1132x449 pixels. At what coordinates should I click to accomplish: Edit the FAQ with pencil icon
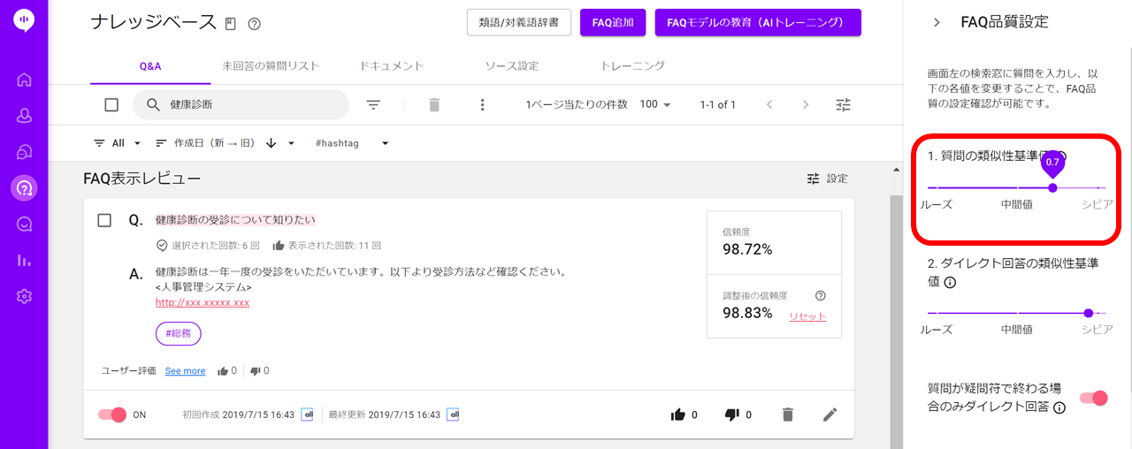(830, 415)
